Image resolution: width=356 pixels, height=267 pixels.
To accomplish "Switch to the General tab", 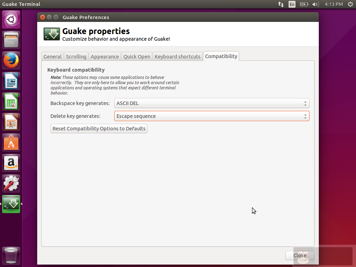I will (x=52, y=56).
